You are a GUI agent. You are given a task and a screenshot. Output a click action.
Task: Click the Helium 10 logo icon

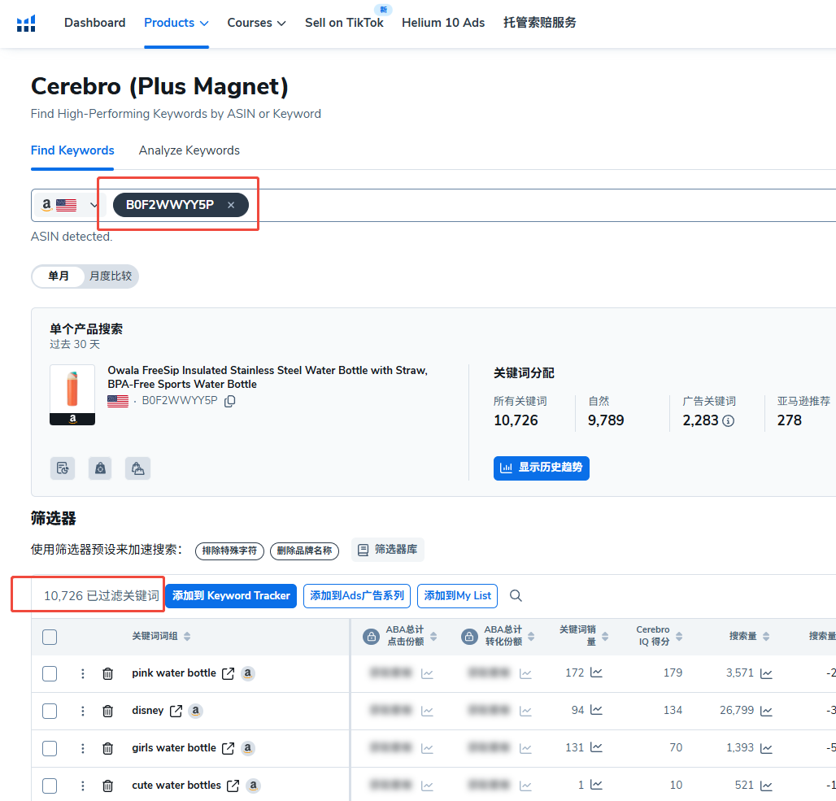(26, 23)
